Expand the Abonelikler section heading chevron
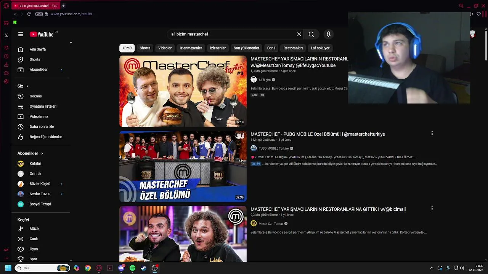 pyautogui.click(x=42, y=153)
